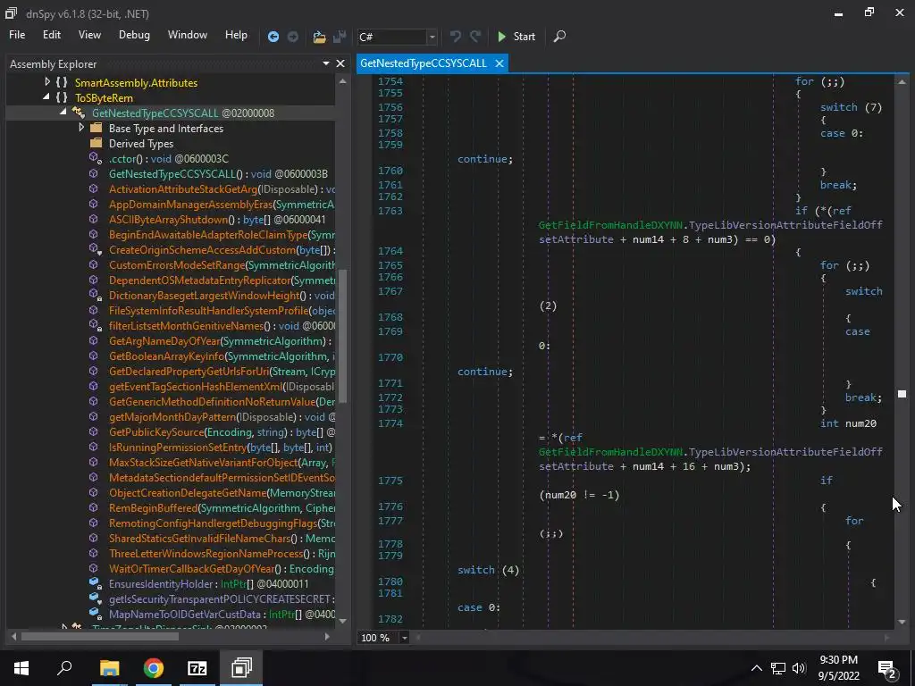
Task: Open the 100 % zoom level dropdown
Action: [x=404, y=638]
